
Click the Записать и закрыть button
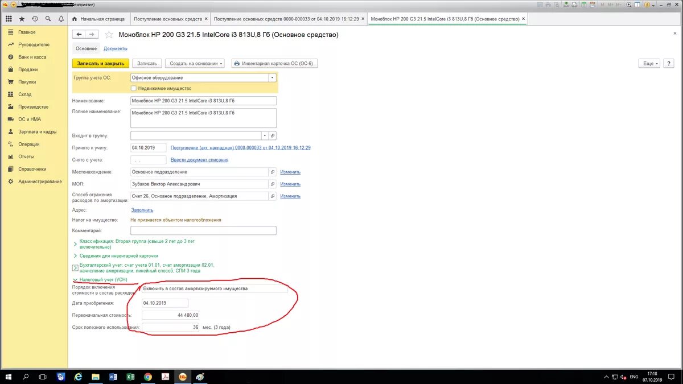click(x=101, y=63)
